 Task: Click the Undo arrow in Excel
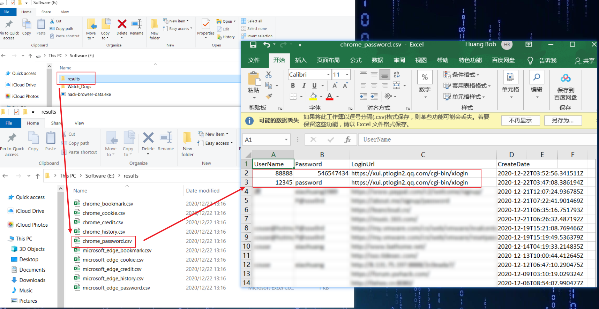pyautogui.click(x=267, y=45)
